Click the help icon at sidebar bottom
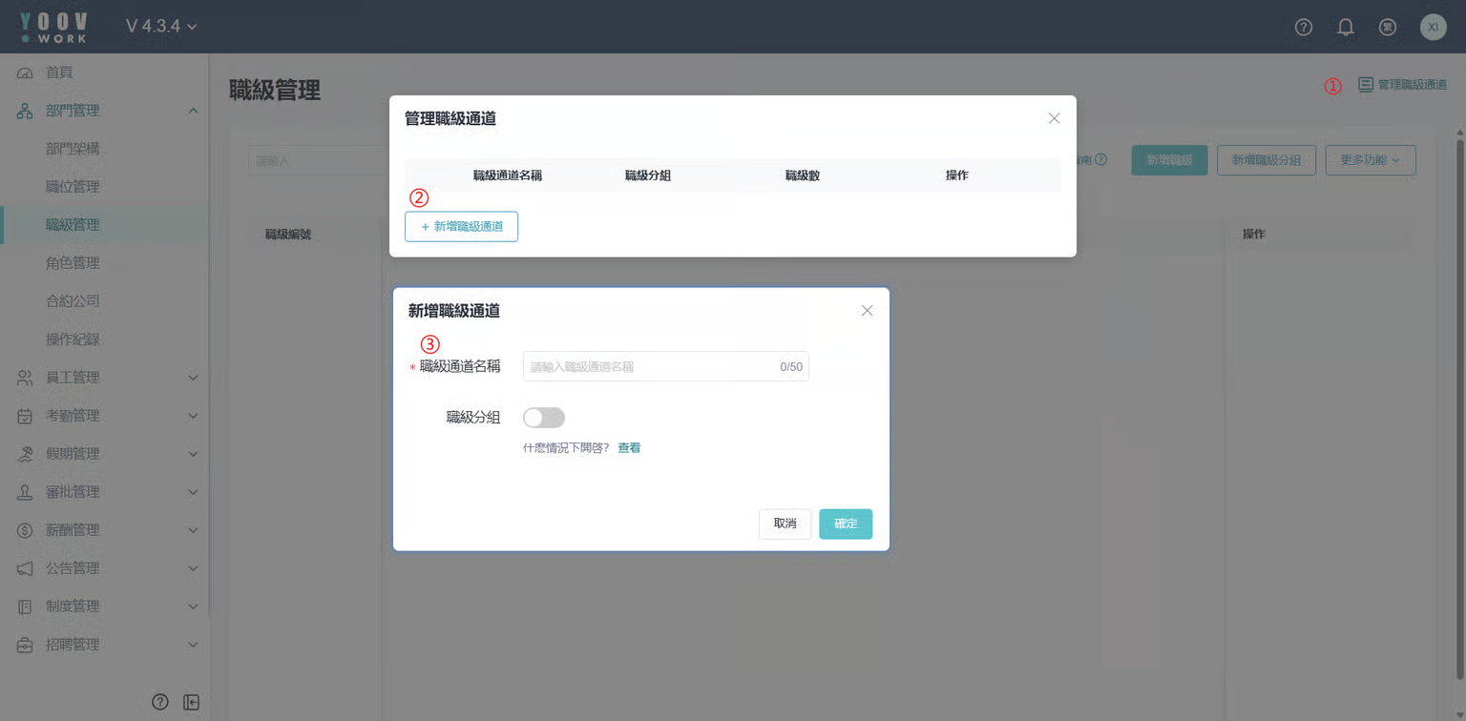1466x721 pixels. pos(160,702)
